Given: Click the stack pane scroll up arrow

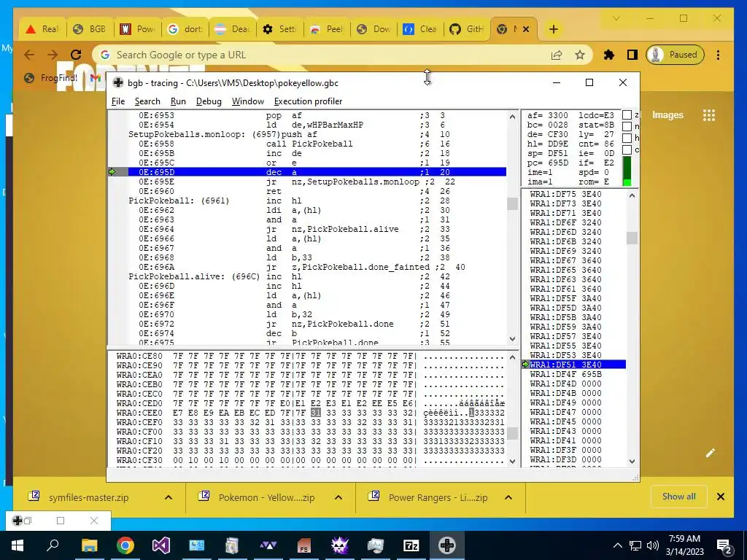Looking at the screenshot, I should point(632,195).
